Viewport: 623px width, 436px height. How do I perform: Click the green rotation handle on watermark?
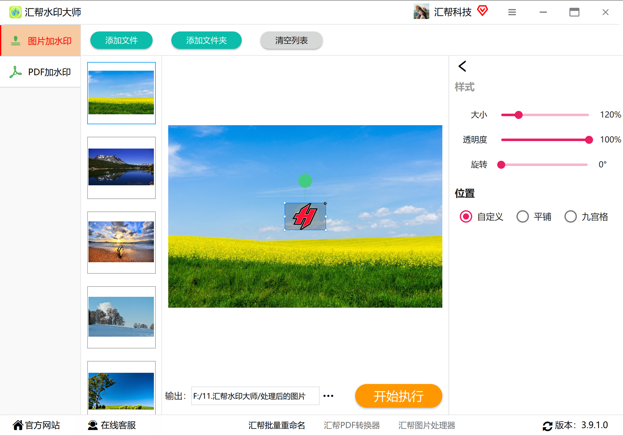[305, 181]
